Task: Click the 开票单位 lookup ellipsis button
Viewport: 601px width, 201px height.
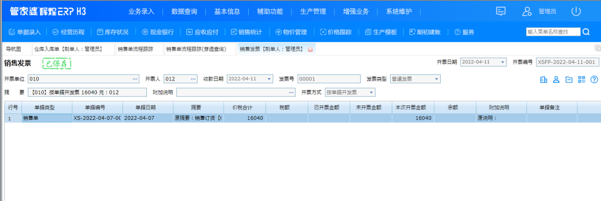Action: [135, 79]
